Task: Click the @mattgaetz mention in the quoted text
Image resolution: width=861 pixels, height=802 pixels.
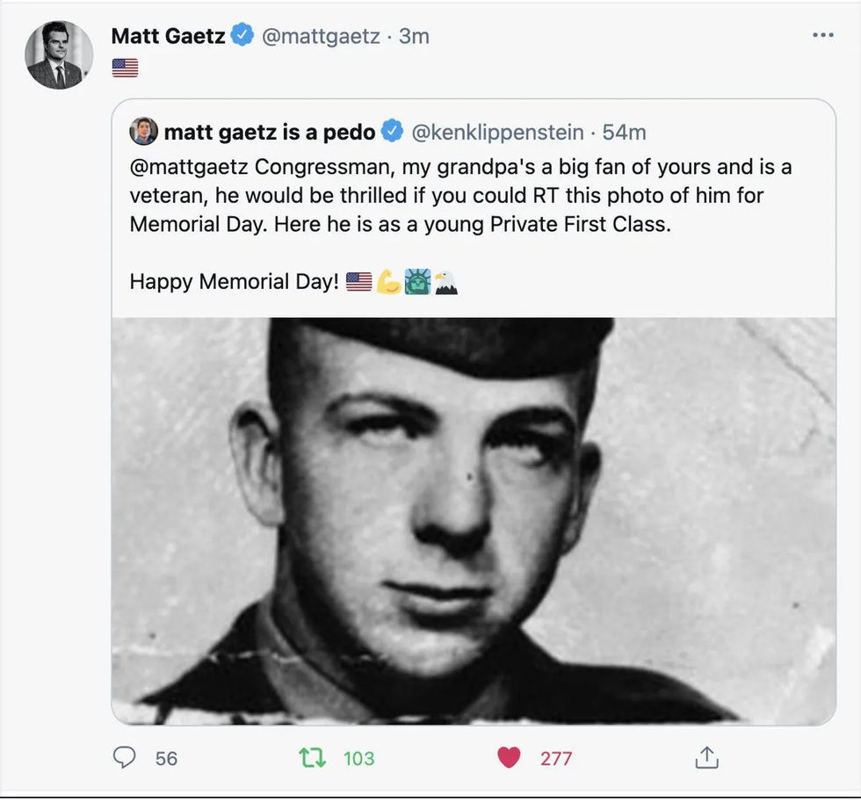Action: pyautogui.click(x=189, y=167)
